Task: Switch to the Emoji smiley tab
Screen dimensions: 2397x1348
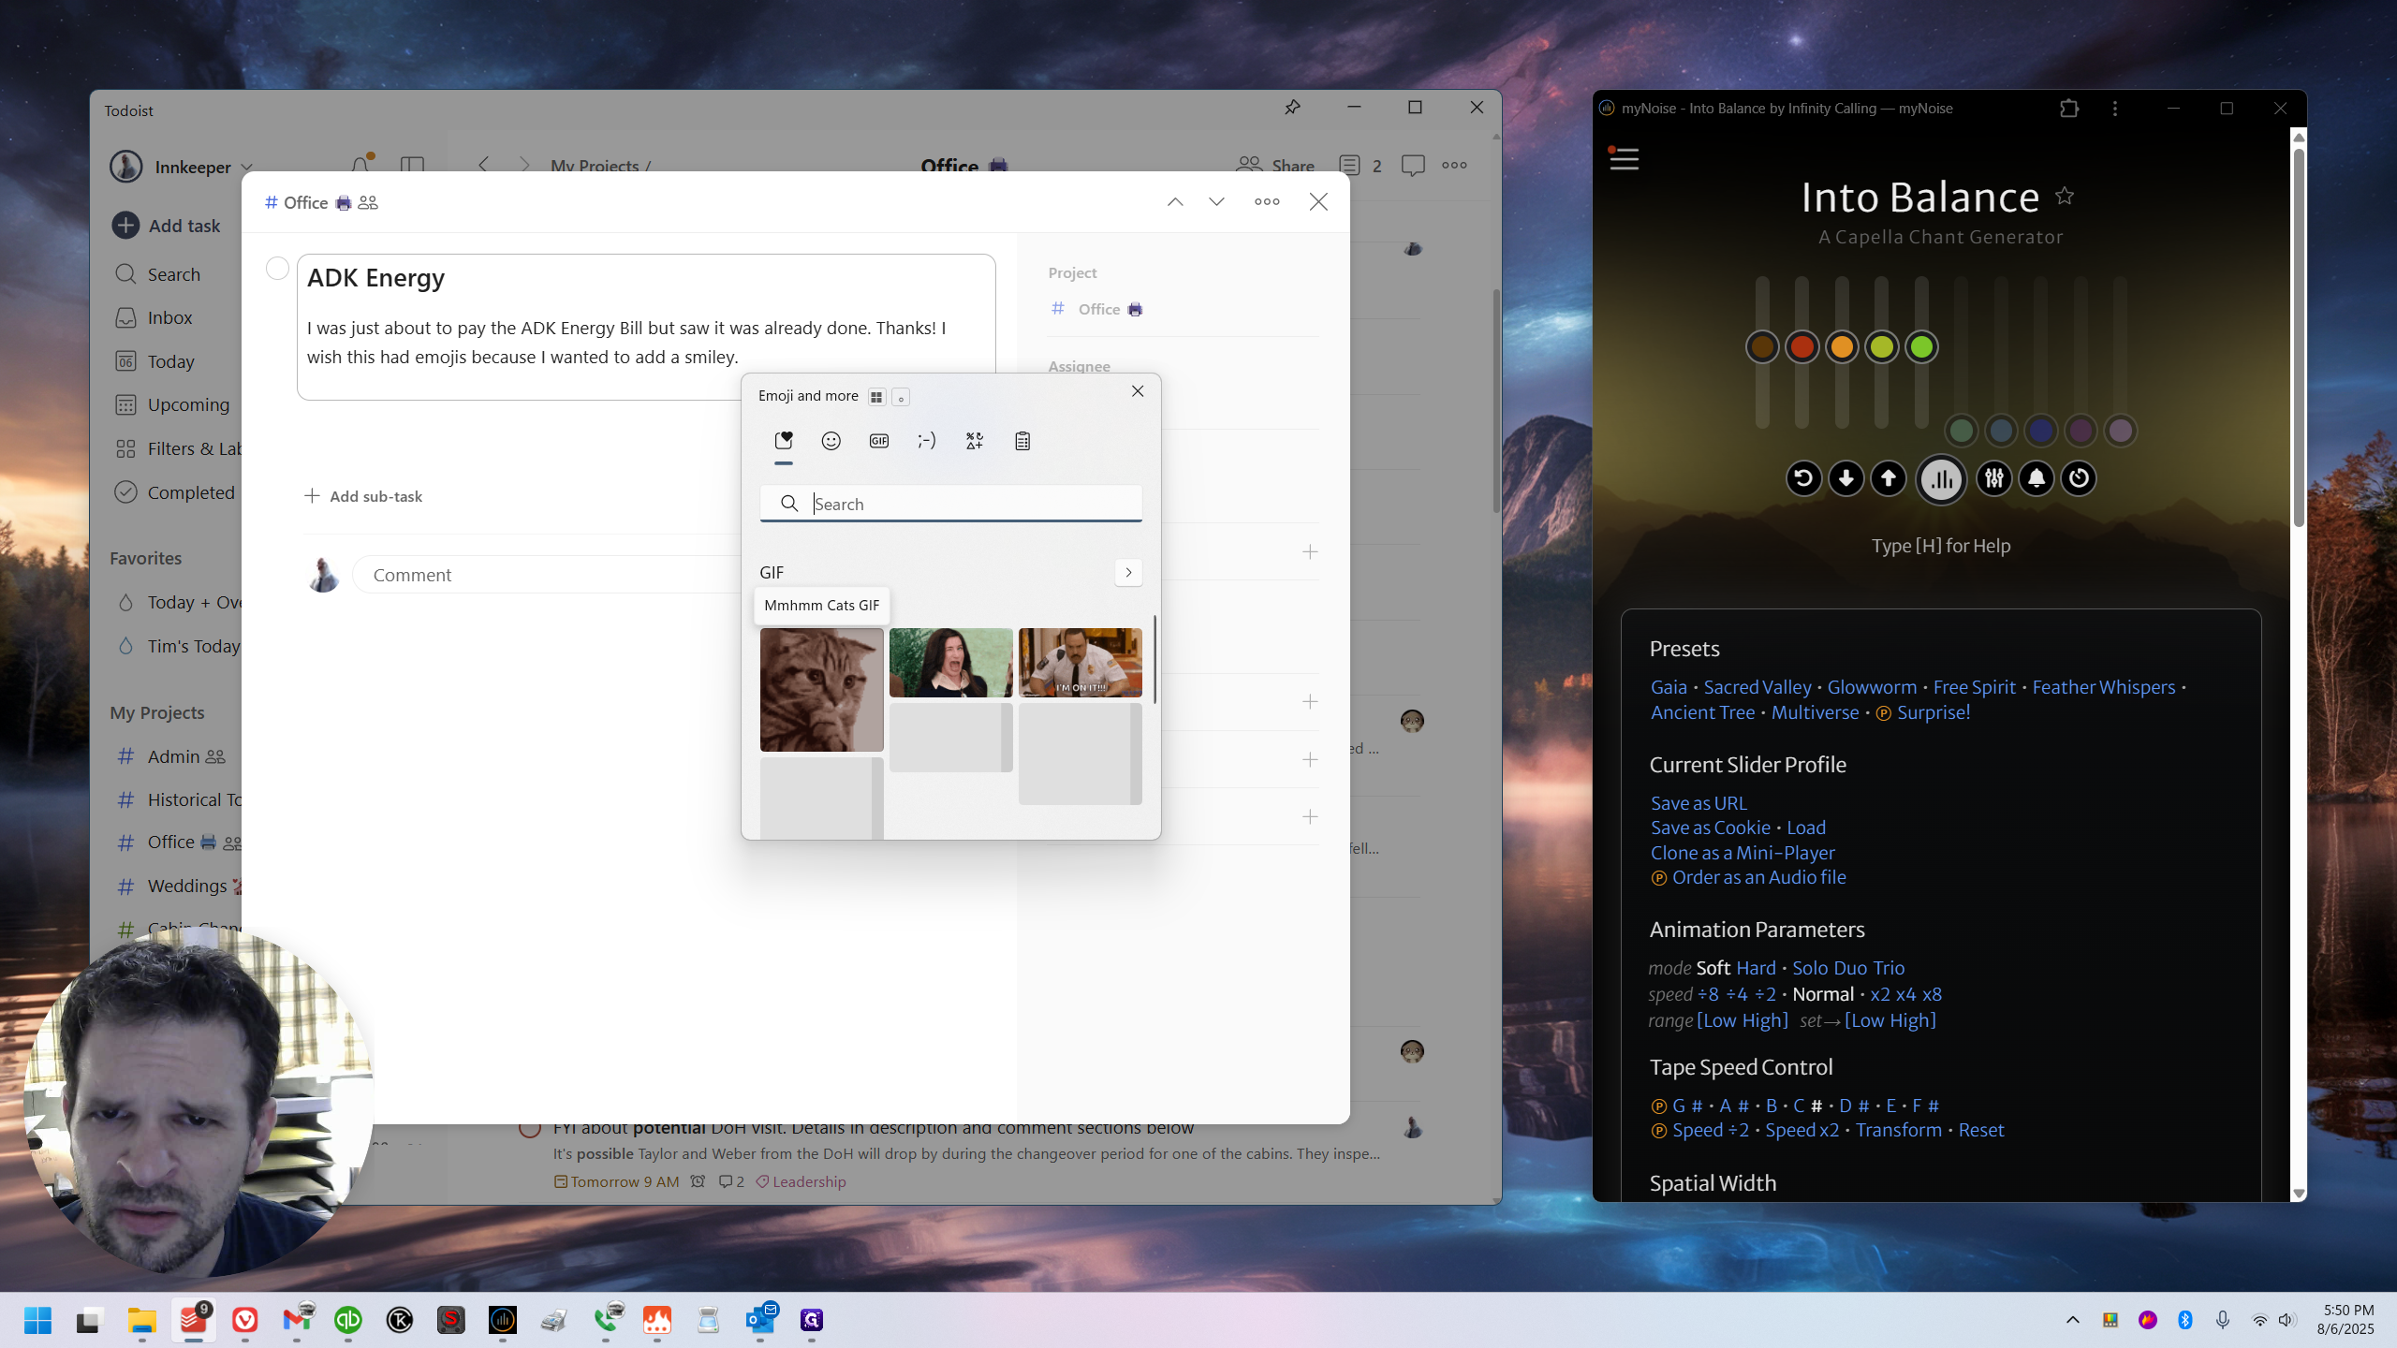Action: click(831, 441)
